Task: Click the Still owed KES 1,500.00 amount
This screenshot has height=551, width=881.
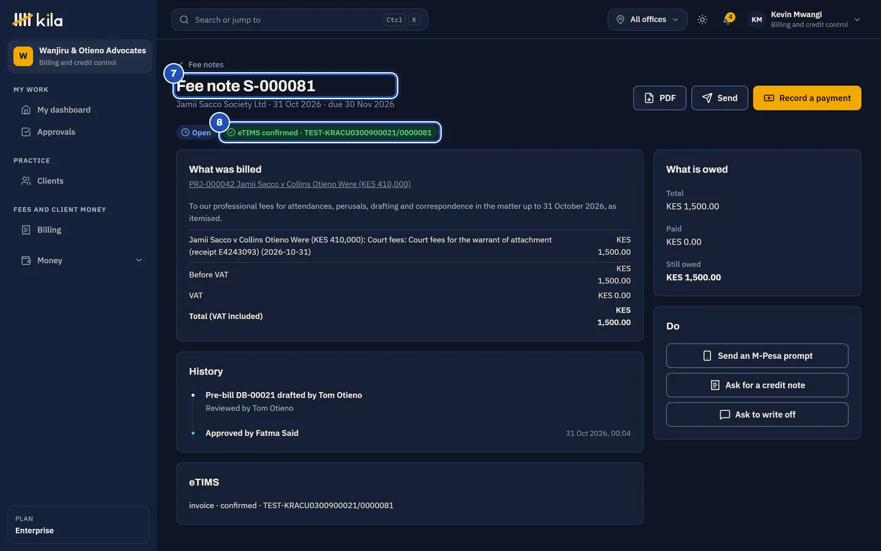Action: tap(693, 277)
